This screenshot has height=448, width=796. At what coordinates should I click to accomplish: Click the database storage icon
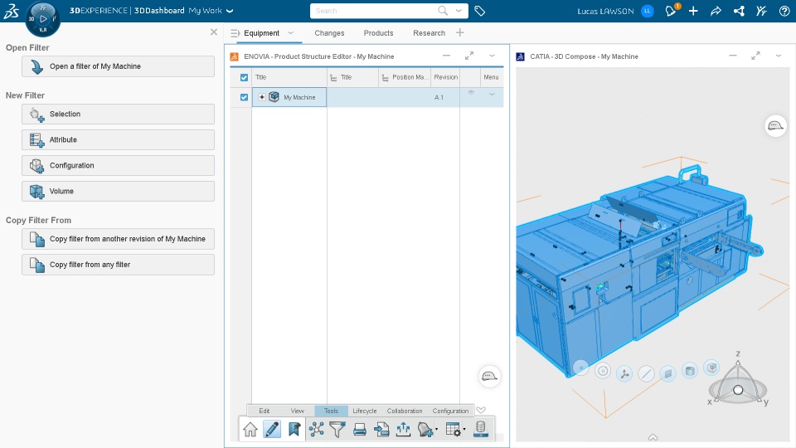click(481, 429)
